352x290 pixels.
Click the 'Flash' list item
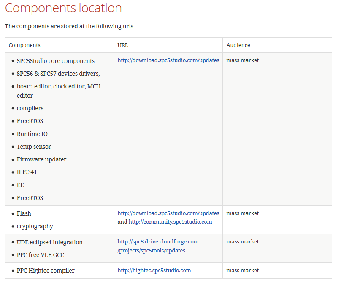click(24, 213)
